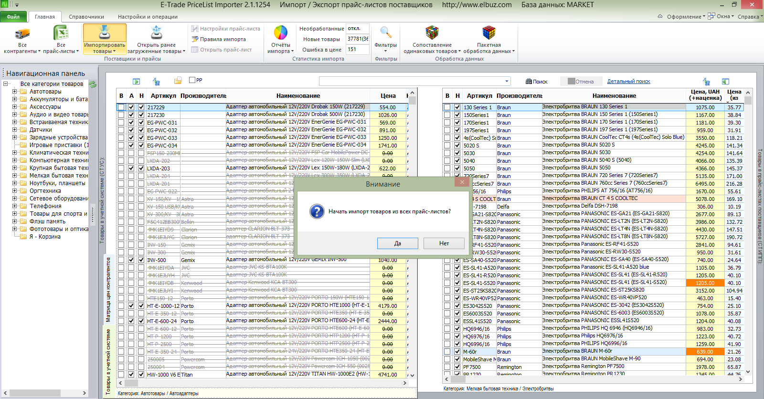Image resolution: width=764 pixels, height=399 pixels.
Task: Open Фильтры magnifier tool
Action: (x=385, y=39)
